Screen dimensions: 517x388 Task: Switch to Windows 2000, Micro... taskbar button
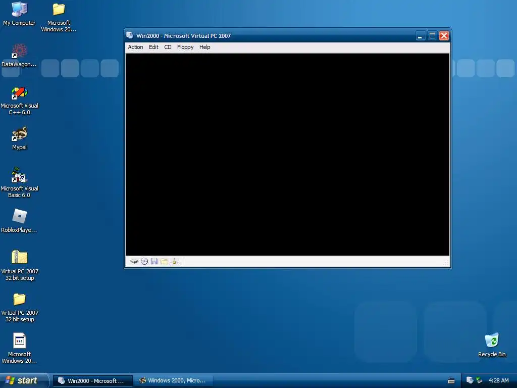[x=174, y=381]
